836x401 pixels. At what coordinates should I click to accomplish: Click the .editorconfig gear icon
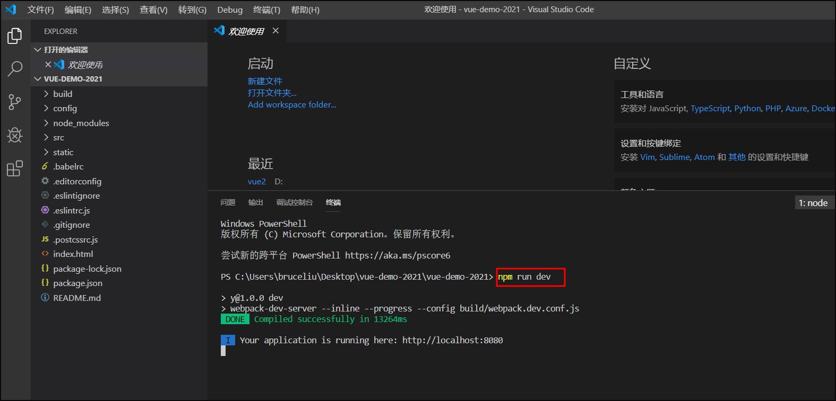tap(45, 181)
